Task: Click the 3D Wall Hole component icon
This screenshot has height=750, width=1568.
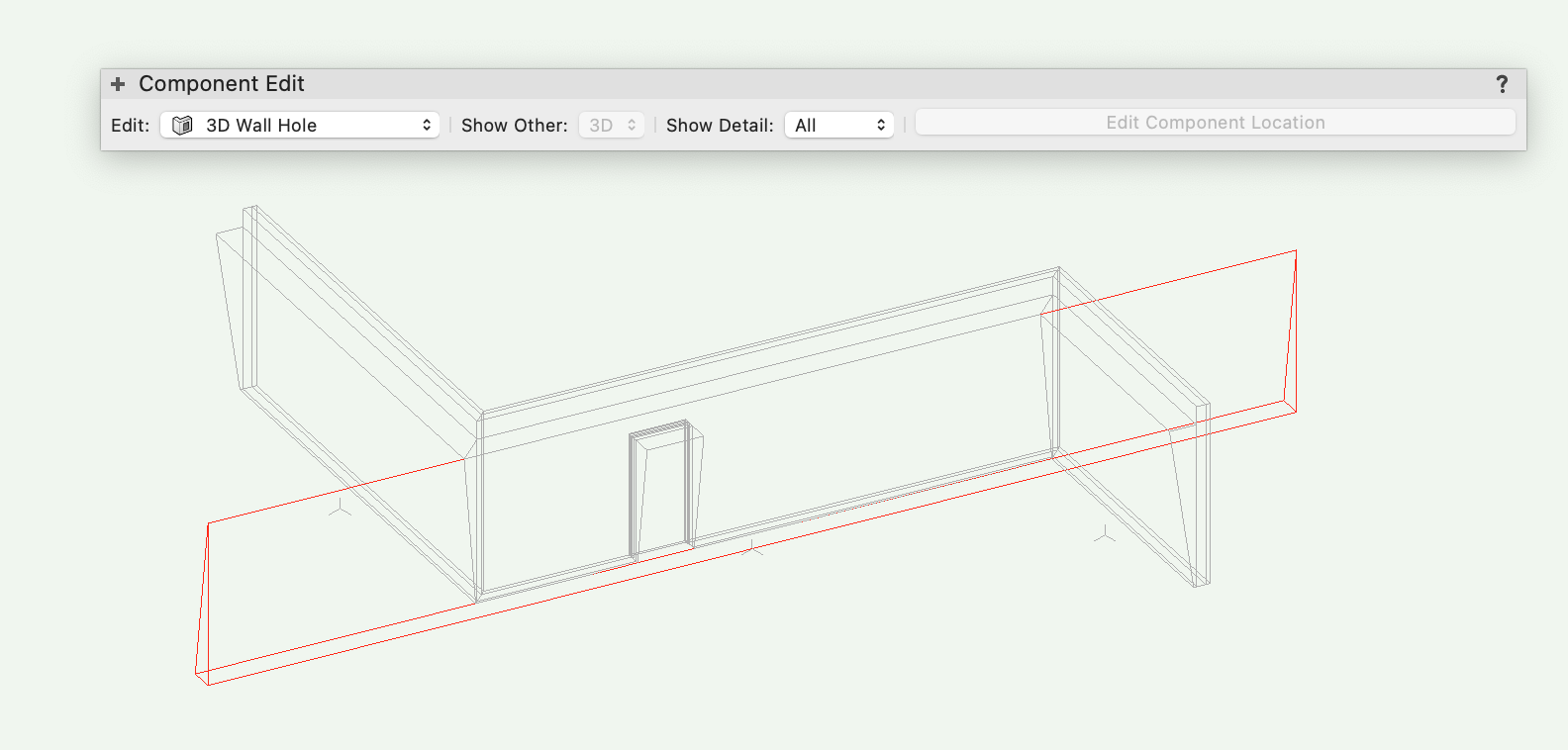Action: [182, 126]
